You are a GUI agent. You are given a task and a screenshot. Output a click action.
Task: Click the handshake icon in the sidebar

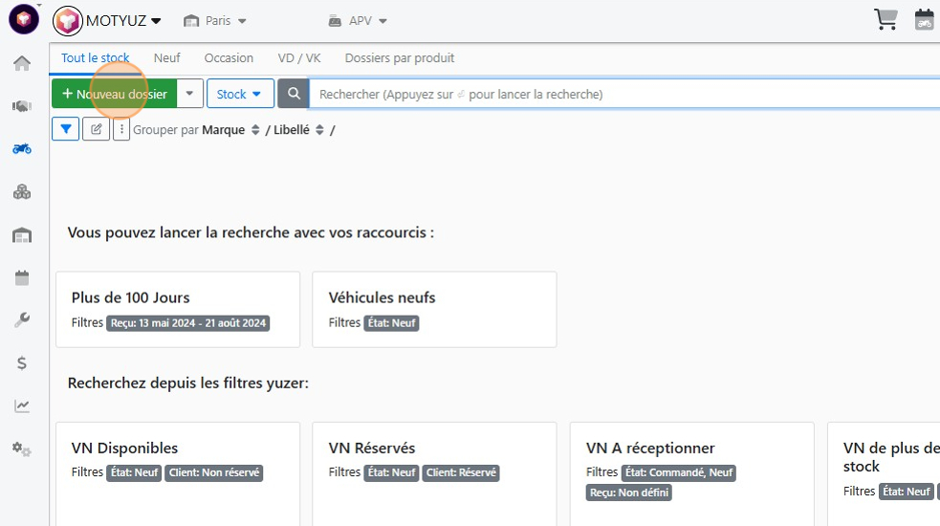22,106
